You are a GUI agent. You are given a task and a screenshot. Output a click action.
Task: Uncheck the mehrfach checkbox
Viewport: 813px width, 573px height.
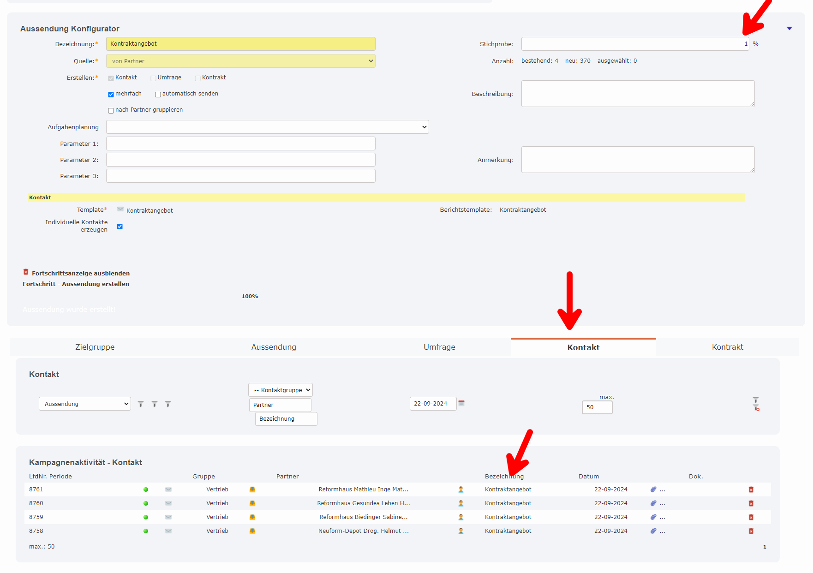tap(111, 94)
